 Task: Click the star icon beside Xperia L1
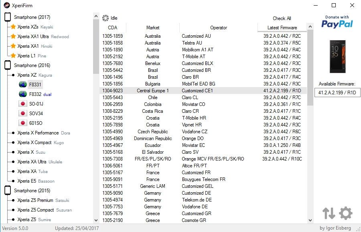(13, 55)
